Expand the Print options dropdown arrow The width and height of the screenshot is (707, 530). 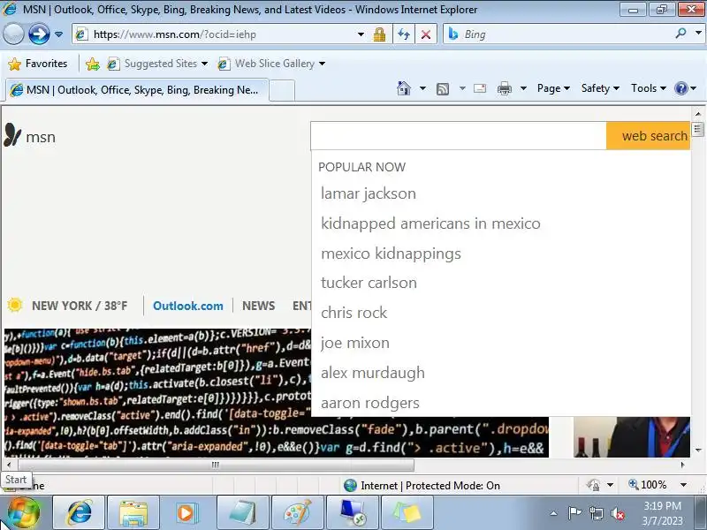523,88
